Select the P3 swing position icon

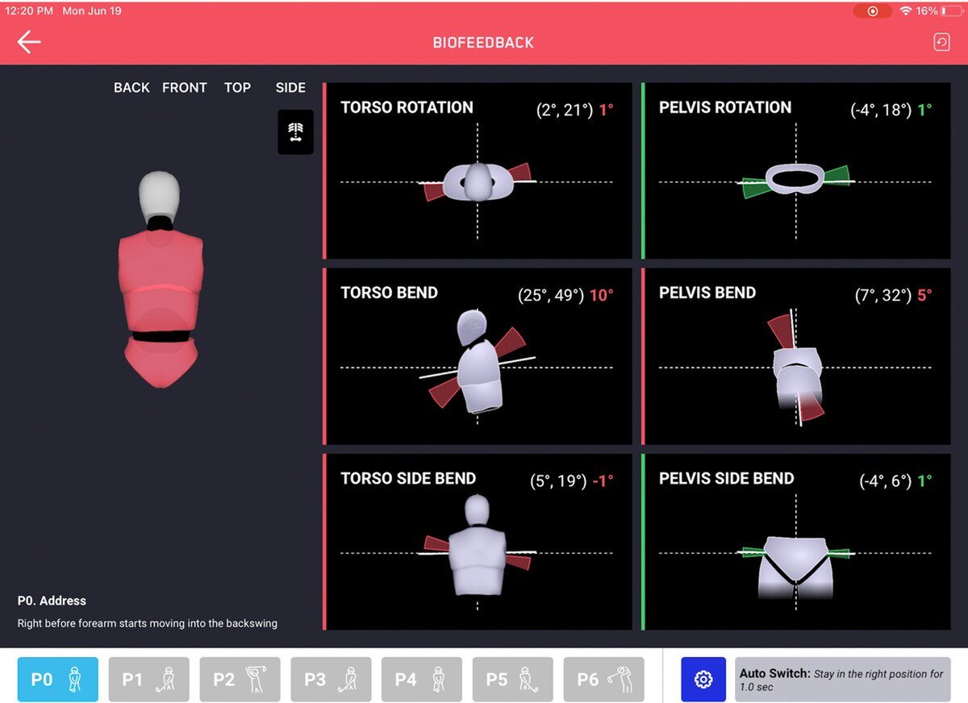331,680
